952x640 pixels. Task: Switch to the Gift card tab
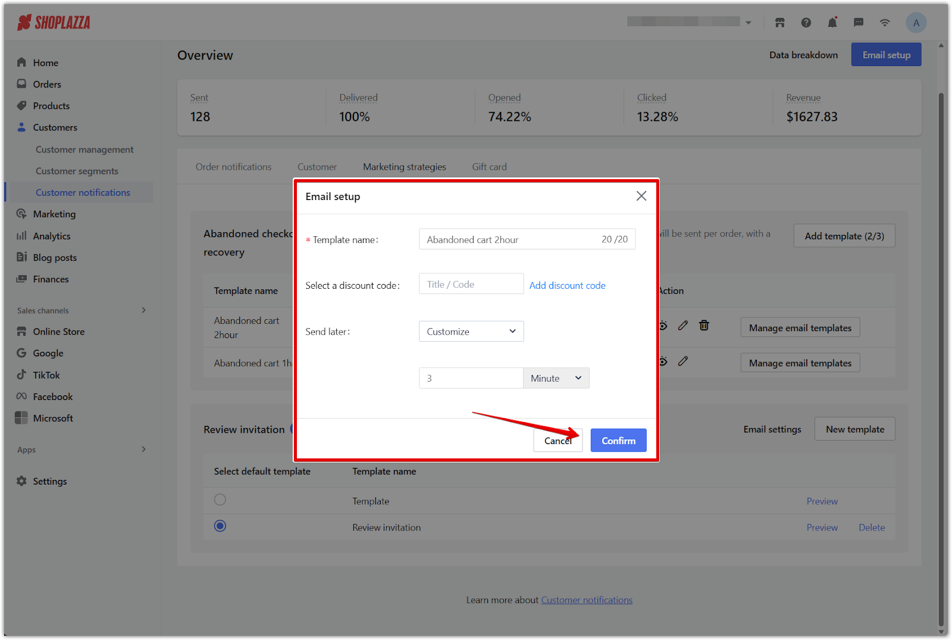[489, 167]
